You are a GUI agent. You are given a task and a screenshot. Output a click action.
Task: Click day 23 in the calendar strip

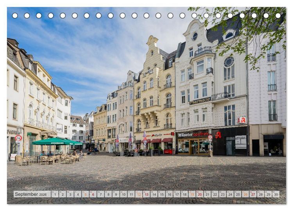223,194
